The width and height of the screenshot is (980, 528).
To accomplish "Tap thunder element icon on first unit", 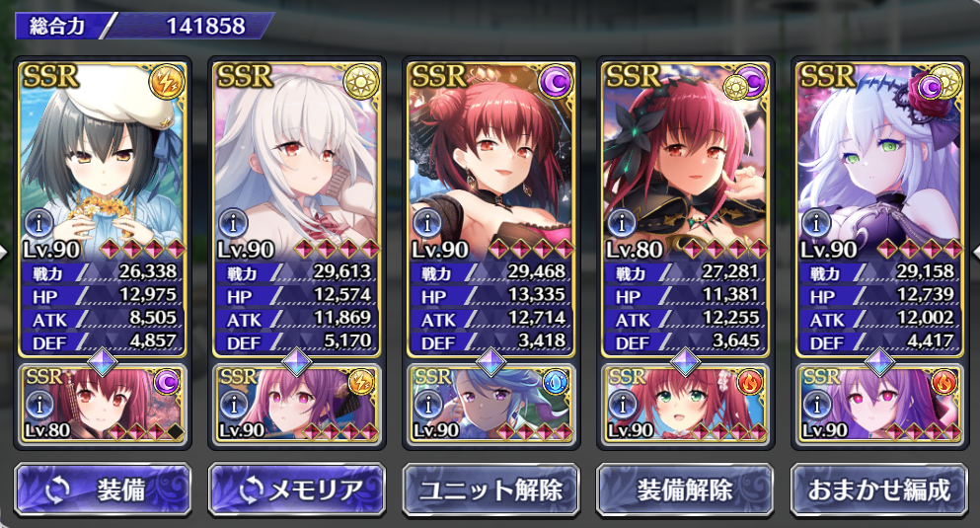I will coord(166,83).
